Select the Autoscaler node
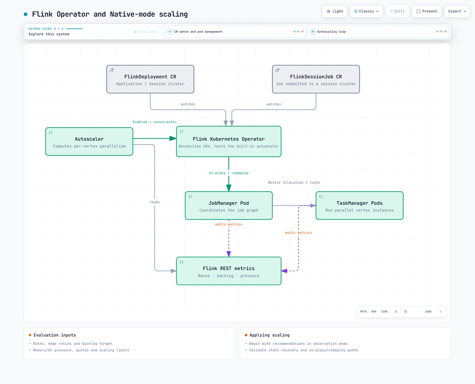The height and width of the screenshot is (384, 475). click(89, 142)
